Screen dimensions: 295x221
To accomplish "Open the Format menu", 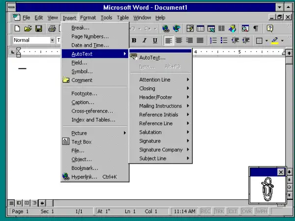I will 88,18.
